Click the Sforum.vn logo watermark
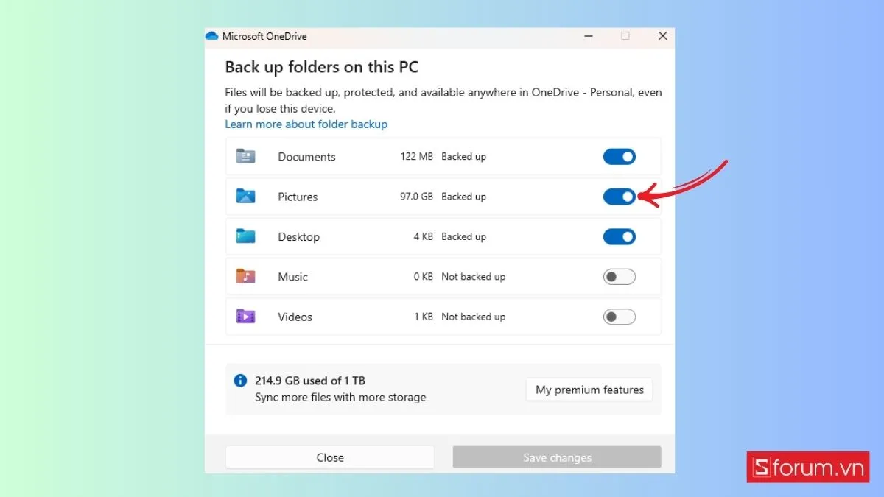Viewport: 884px width, 497px height. (807, 467)
